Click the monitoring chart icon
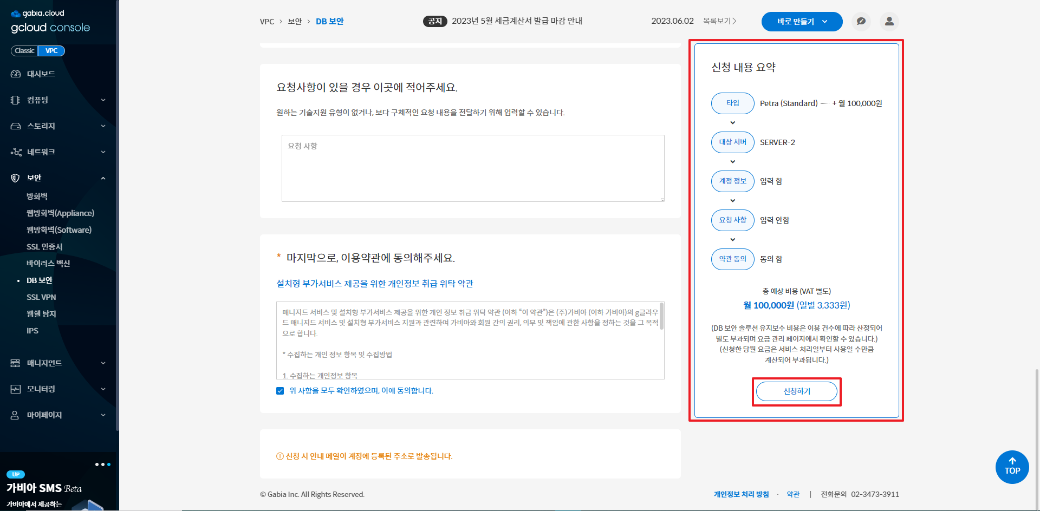Viewport: 1040px width, 511px height. click(x=16, y=389)
